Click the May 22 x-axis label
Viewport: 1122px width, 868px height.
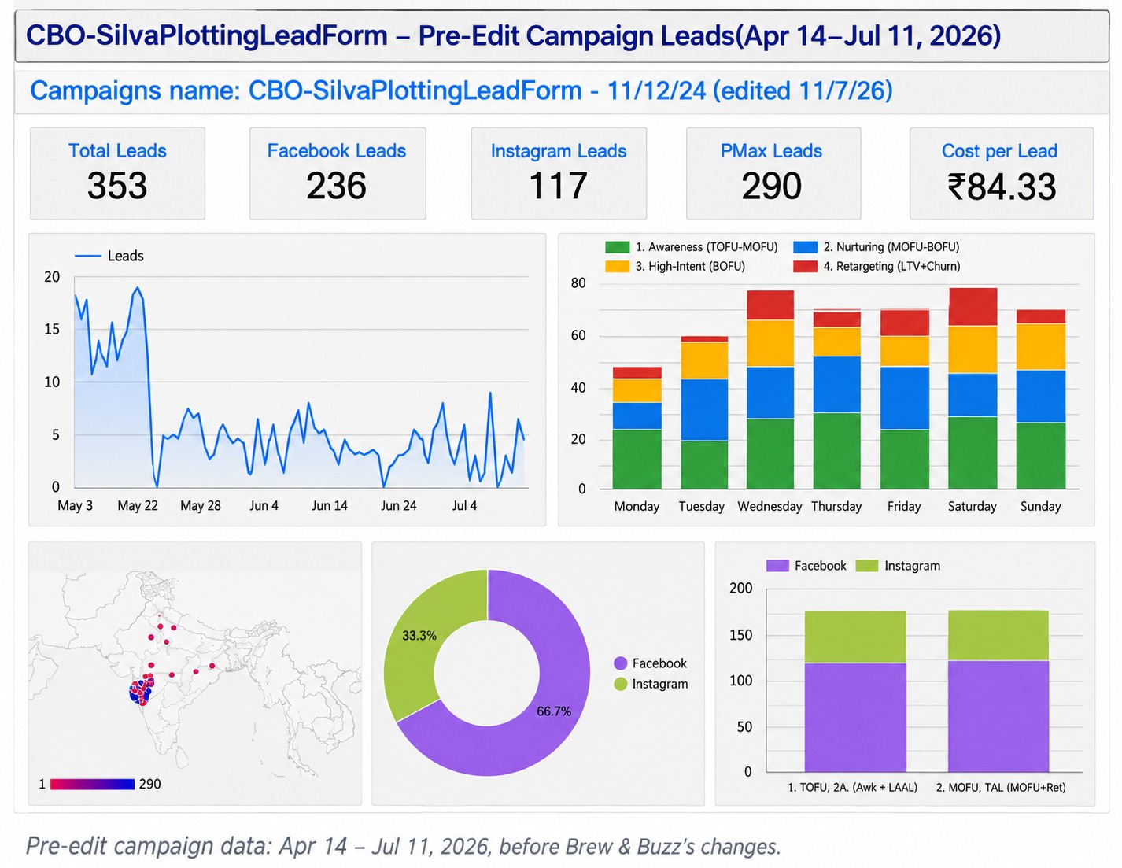pos(138,506)
